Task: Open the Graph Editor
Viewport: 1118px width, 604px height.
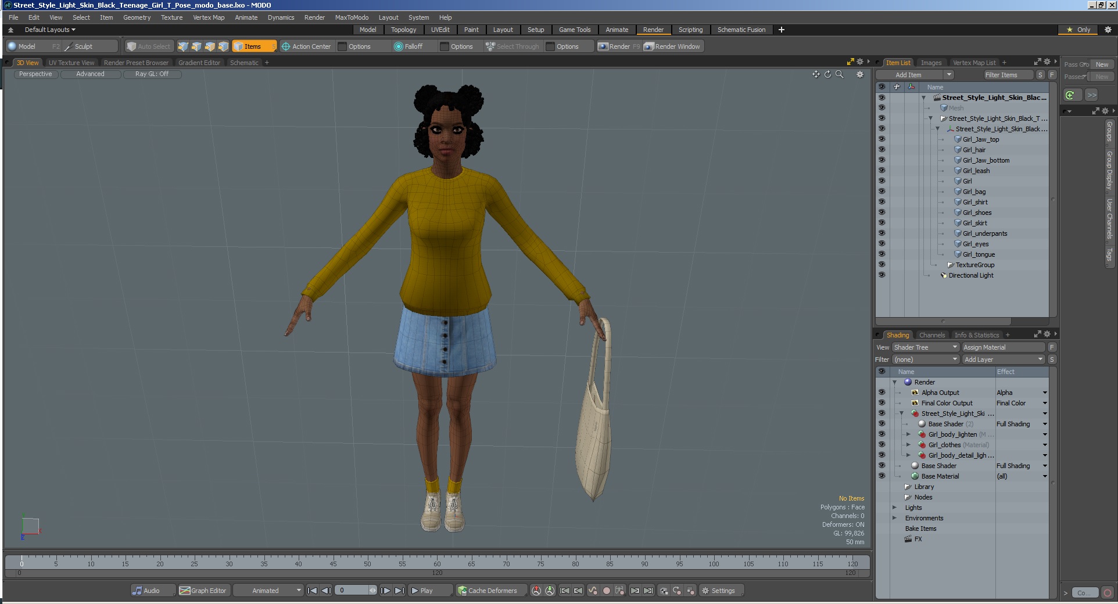Action: coord(203,591)
